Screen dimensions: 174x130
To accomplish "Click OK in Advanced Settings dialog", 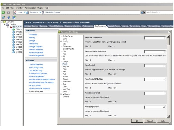I will (x=137, y=121).
